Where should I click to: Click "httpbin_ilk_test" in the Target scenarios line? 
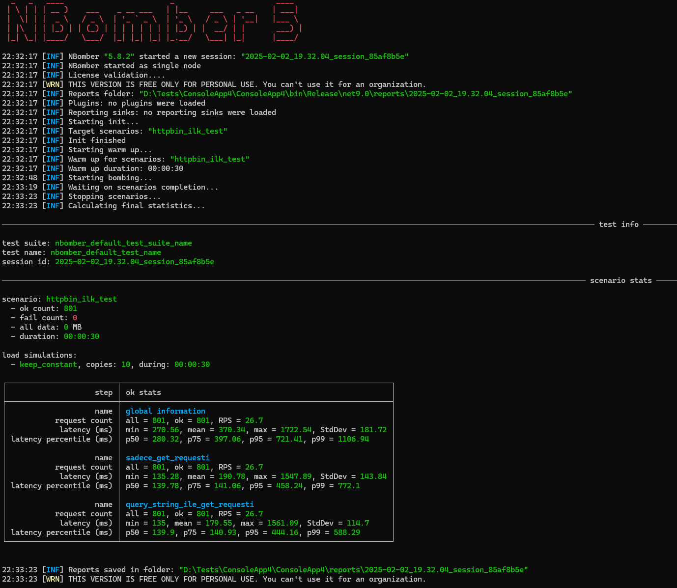point(188,131)
